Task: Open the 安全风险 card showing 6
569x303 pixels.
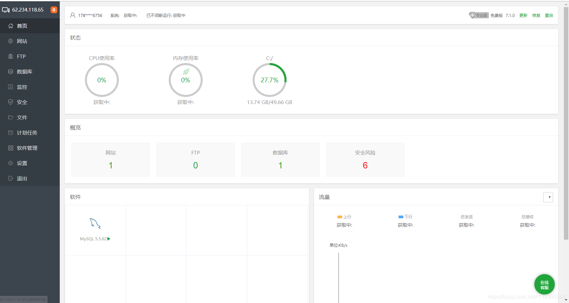Action: pyautogui.click(x=365, y=160)
